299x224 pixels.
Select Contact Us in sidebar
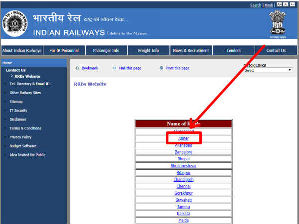point(15,70)
